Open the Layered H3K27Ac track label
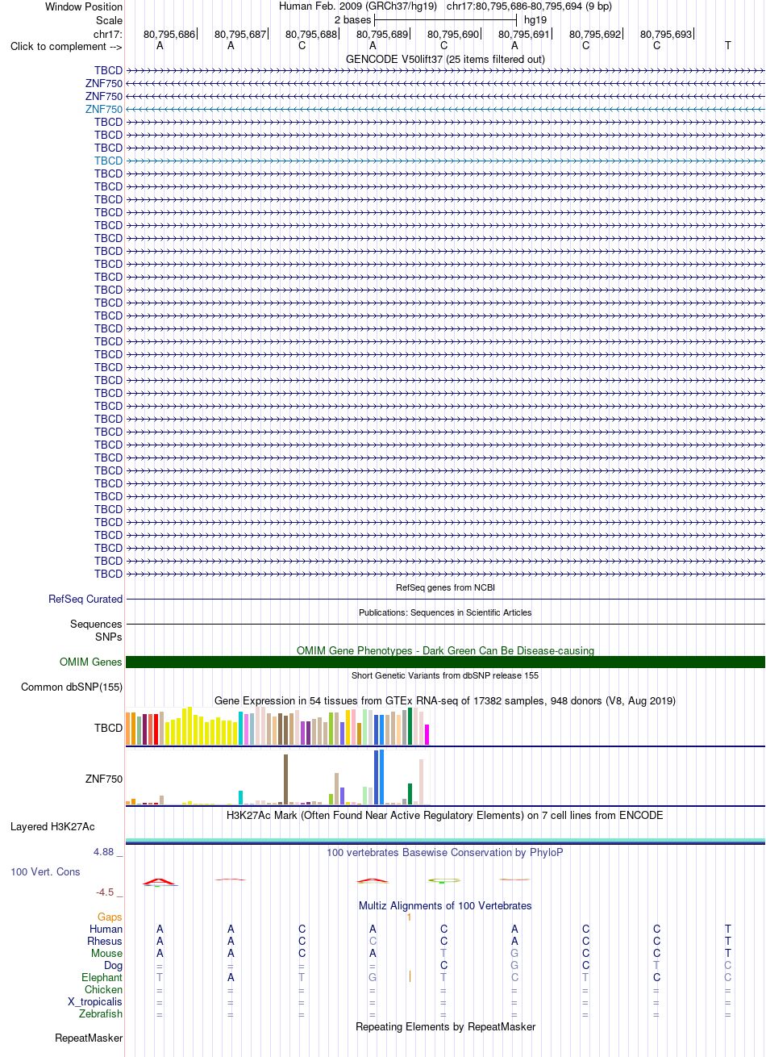The height and width of the screenshot is (1057, 766). pyautogui.click(x=52, y=827)
